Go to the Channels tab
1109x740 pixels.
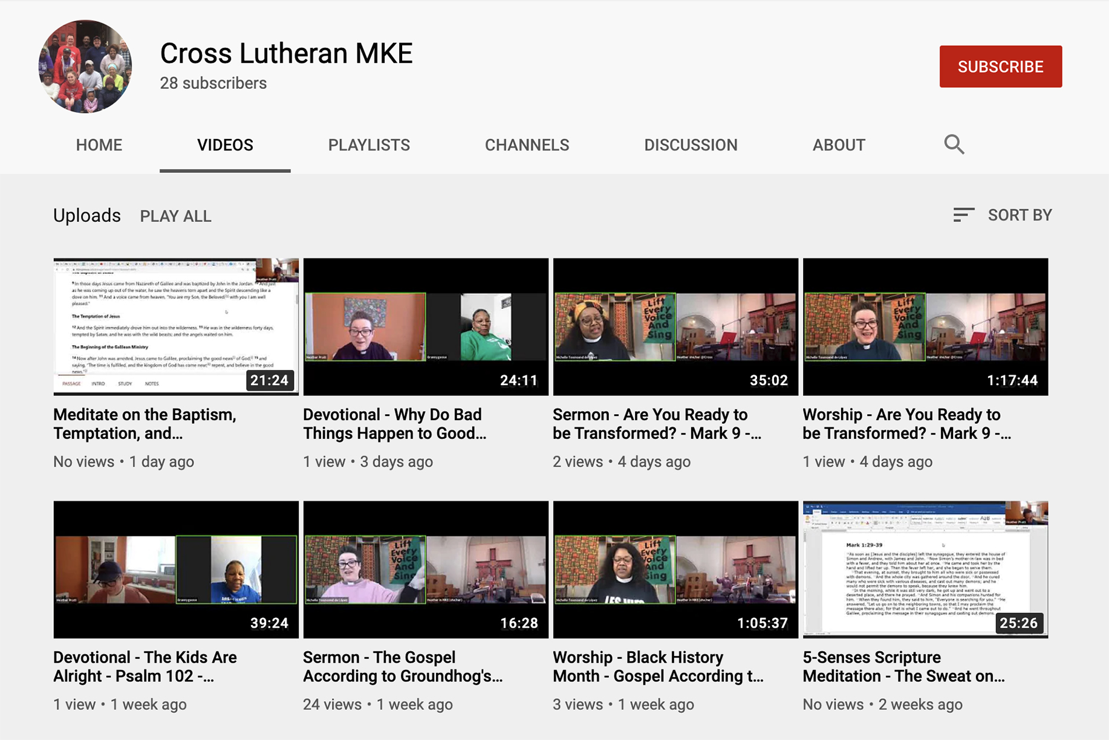tap(527, 145)
